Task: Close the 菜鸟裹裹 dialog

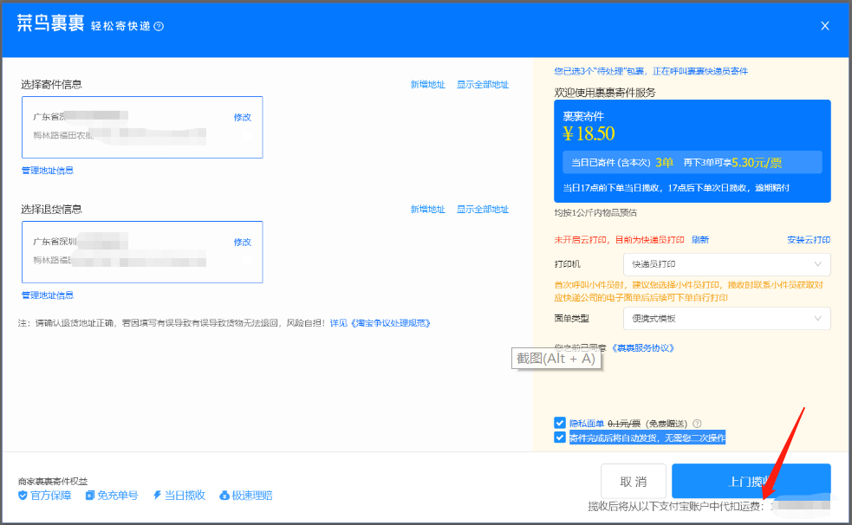Action: (x=825, y=25)
